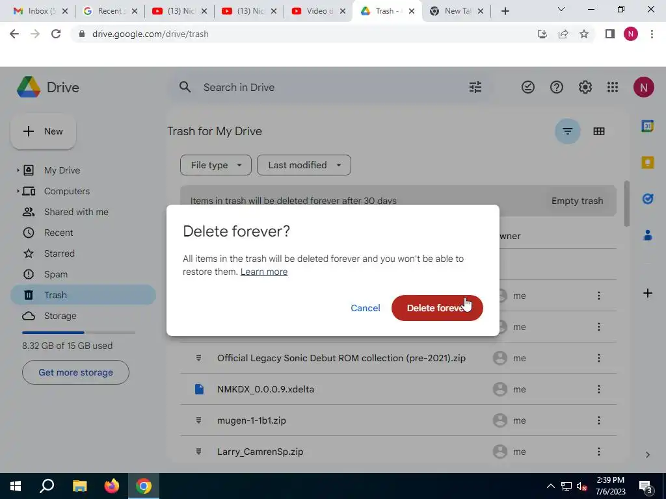
Task: Click the storage usage bar
Action: (79, 333)
